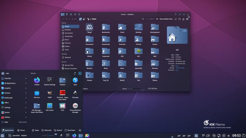Screen dimensions: 246x138
Task: Open Virtual Machine Manager
Action: click(x=75, y=108)
